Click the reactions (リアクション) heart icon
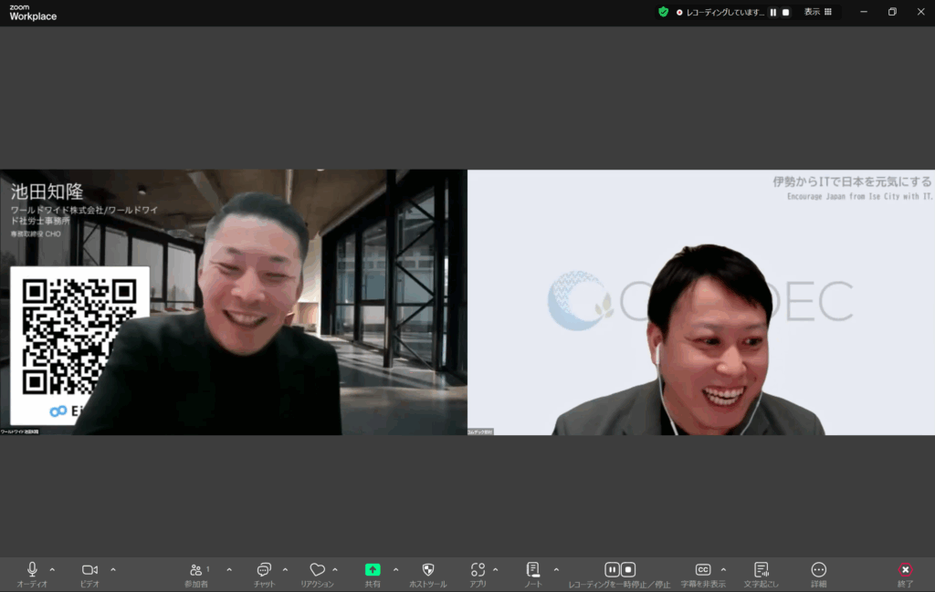935x592 pixels. [x=317, y=570]
